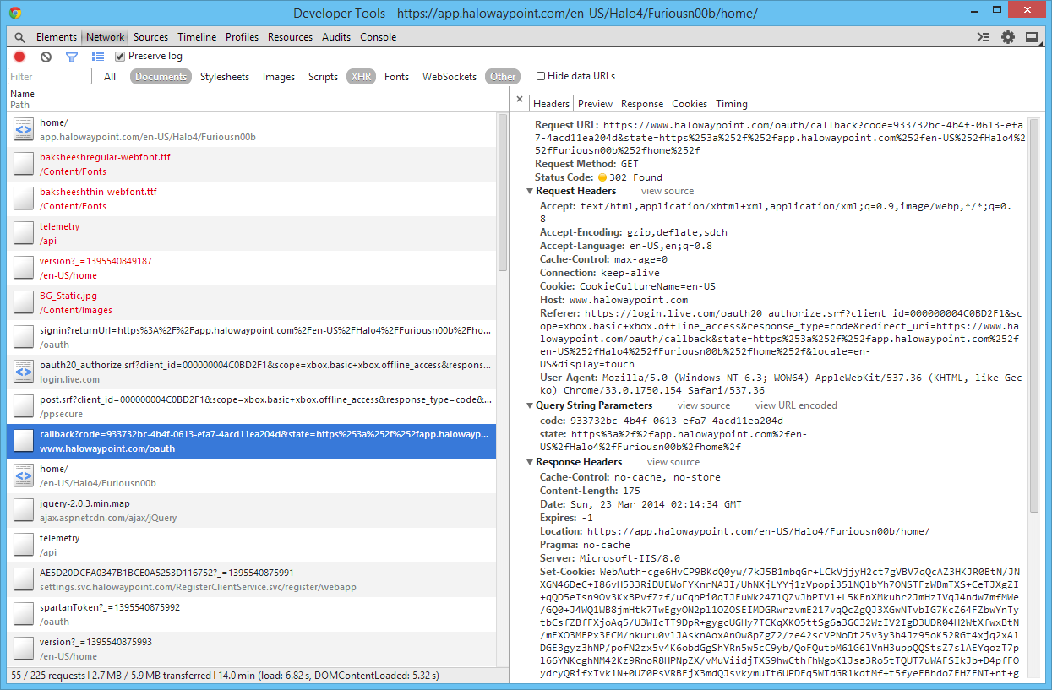Image resolution: width=1052 pixels, height=690 pixels.
Task: Click the request list vertical scrollbar
Action: click(x=503, y=194)
